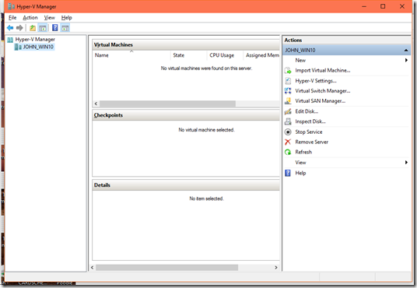Expand the View submenu arrow in Actions
Screen dimensions: 417x288
406,163
